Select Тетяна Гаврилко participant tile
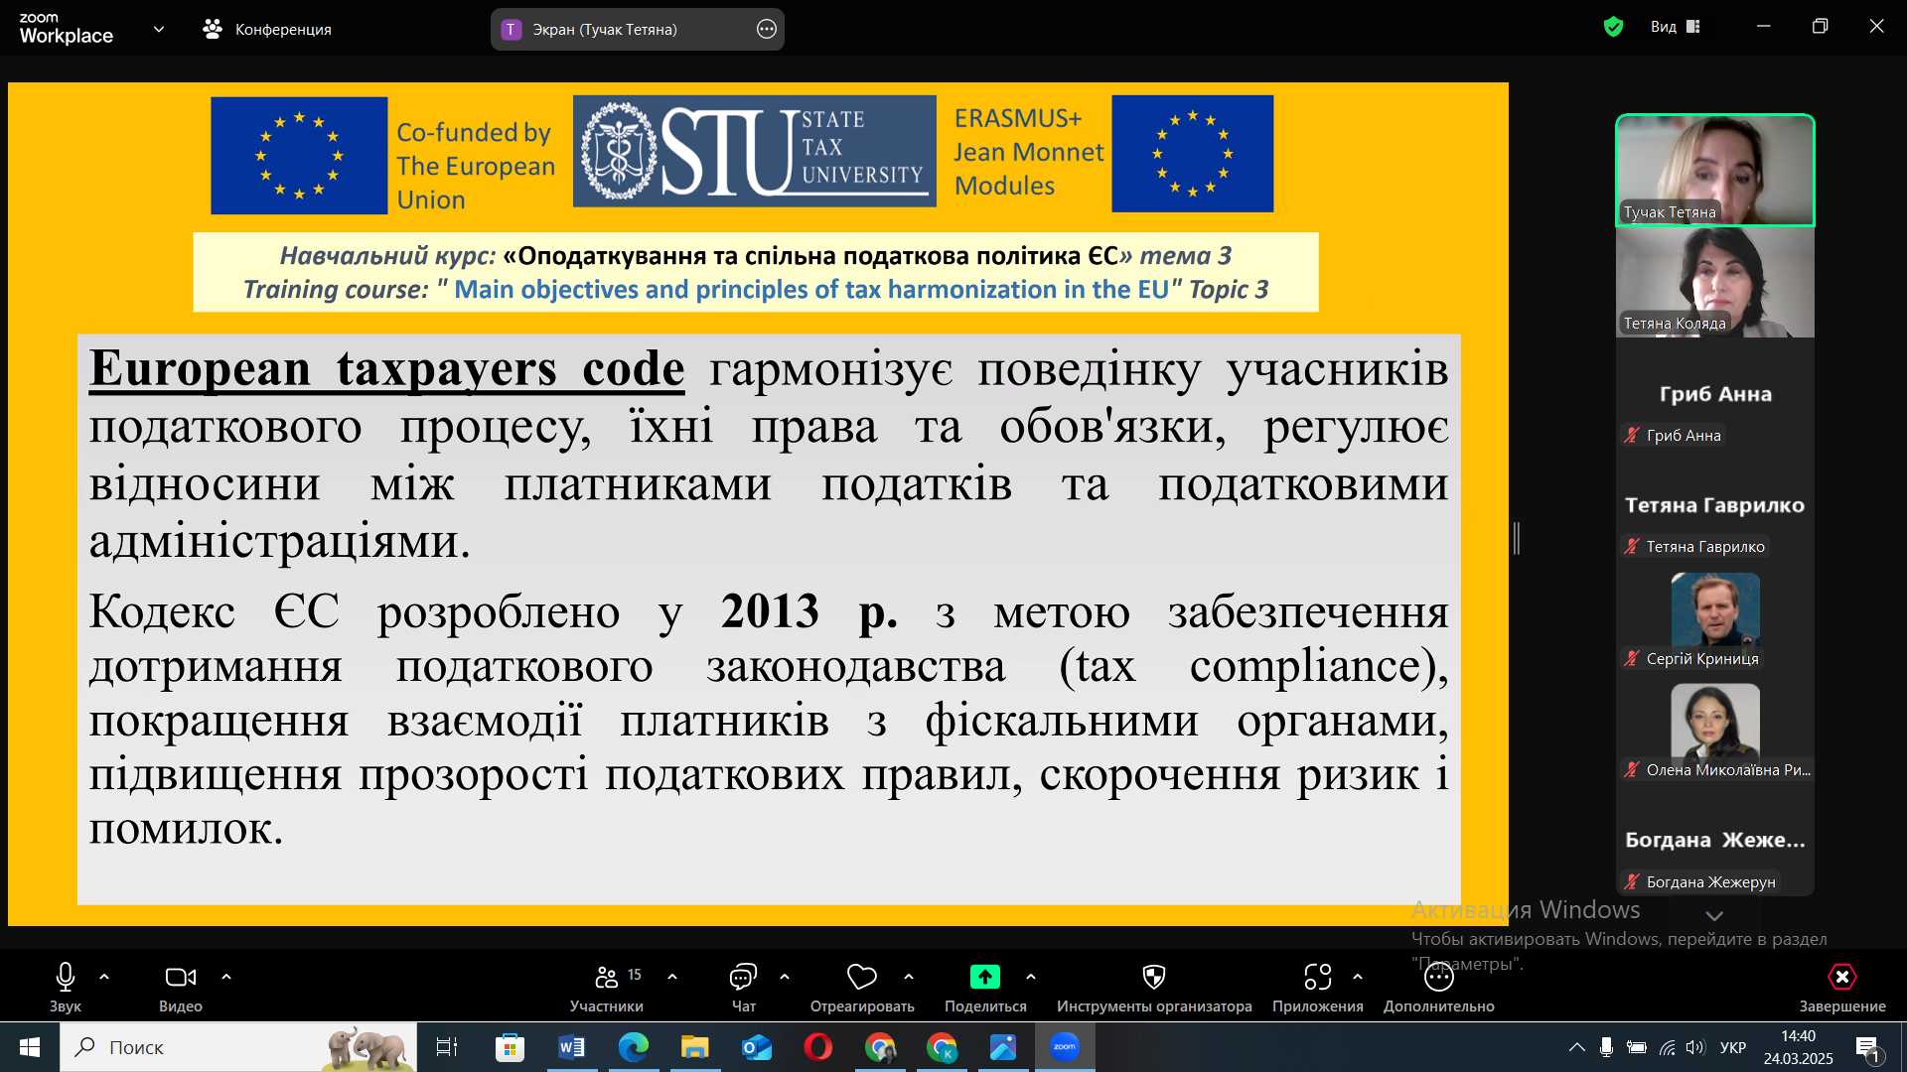The height and width of the screenshot is (1072, 1907). (x=1715, y=505)
